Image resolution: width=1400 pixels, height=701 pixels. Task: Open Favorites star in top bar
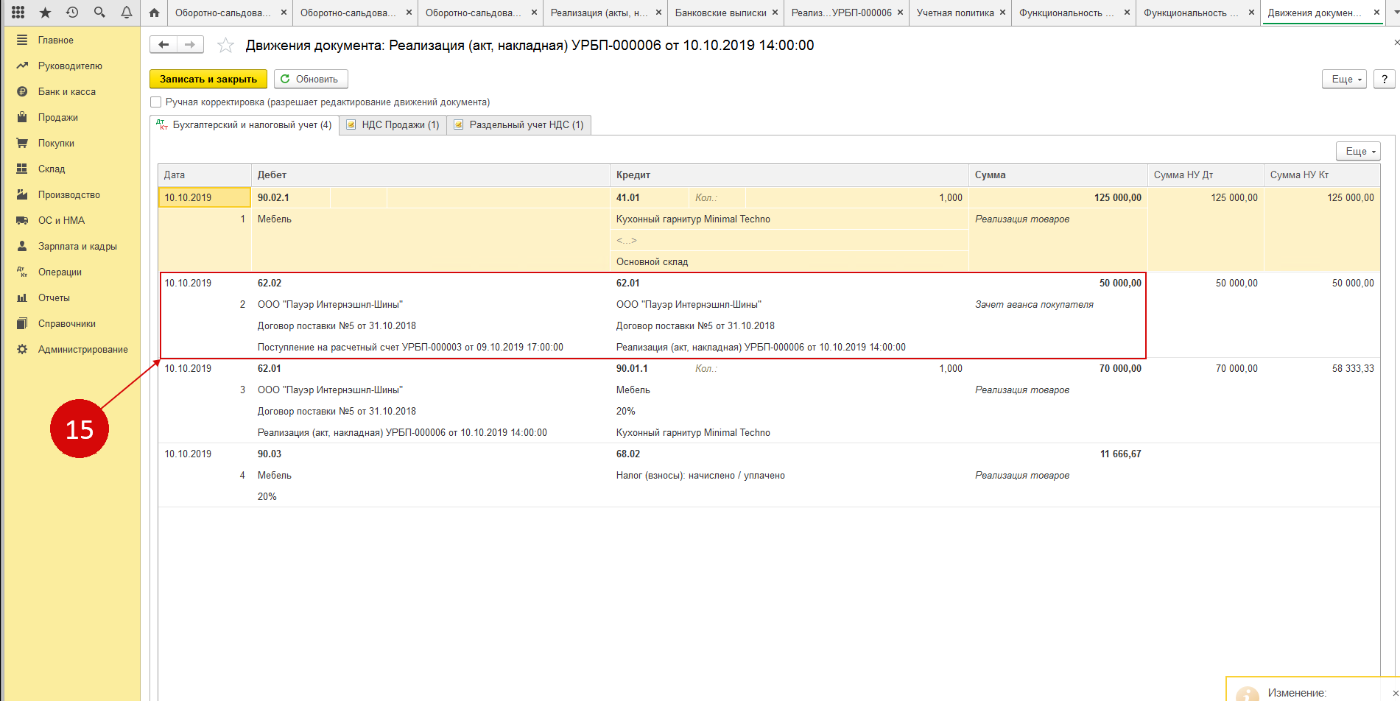pyautogui.click(x=45, y=13)
